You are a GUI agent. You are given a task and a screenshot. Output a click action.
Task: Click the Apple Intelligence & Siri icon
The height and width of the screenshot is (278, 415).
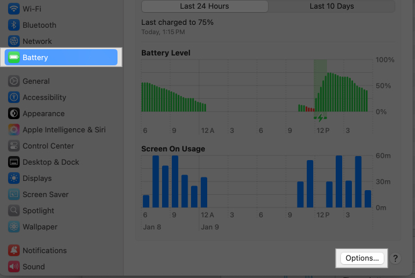coord(14,129)
